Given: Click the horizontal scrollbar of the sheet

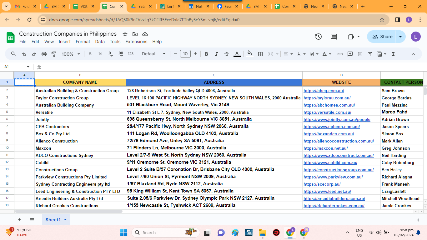Looking at the screenshot, I should (69, 212).
